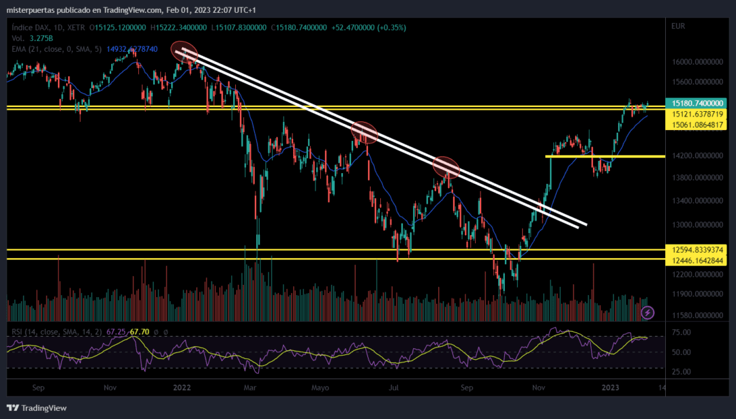Image resolution: width=736 pixels, height=419 pixels.
Task: Select the yellow 12594.8339374 level label
Action: point(696,250)
